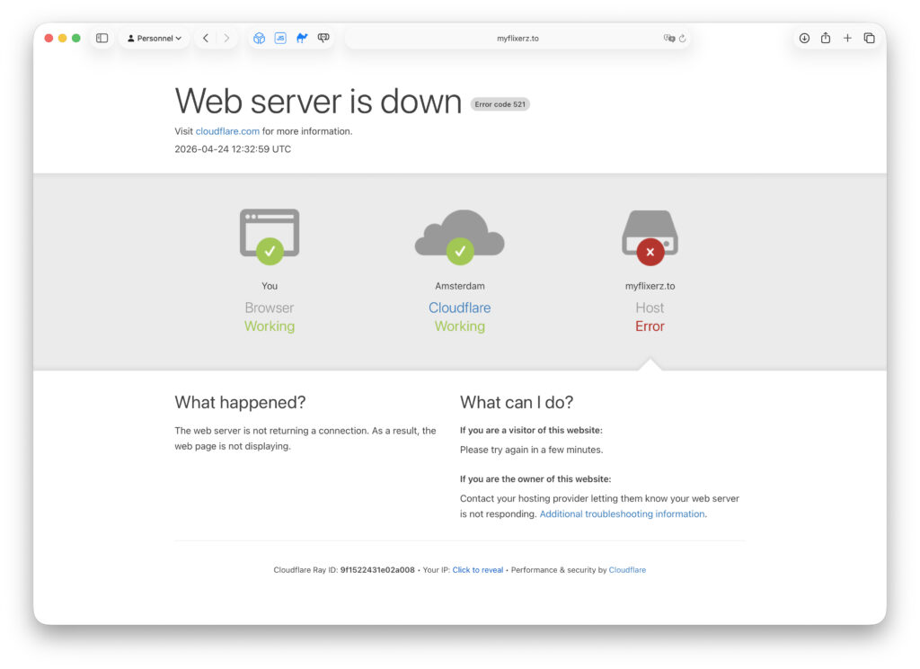920x669 pixels.
Task: Show the downloads list
Action: coord(804,38)
